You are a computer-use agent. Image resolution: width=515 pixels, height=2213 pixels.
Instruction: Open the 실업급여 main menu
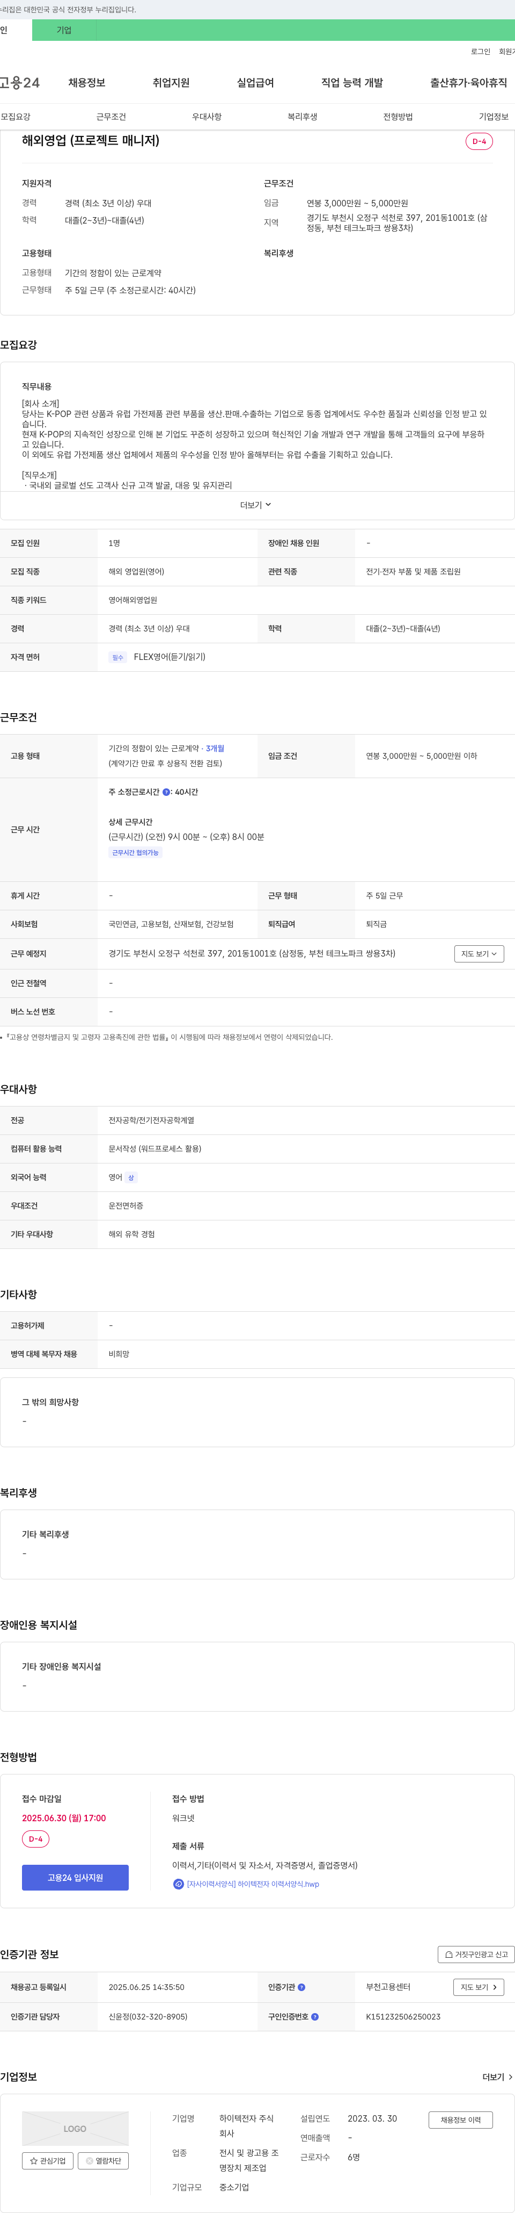click(255, 82)
